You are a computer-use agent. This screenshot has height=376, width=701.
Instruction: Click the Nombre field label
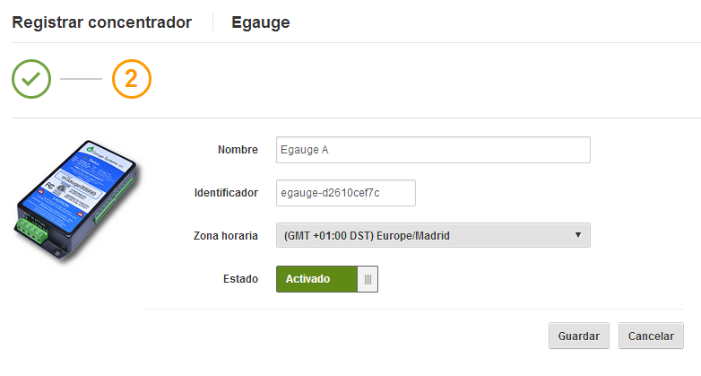[238, 150]
